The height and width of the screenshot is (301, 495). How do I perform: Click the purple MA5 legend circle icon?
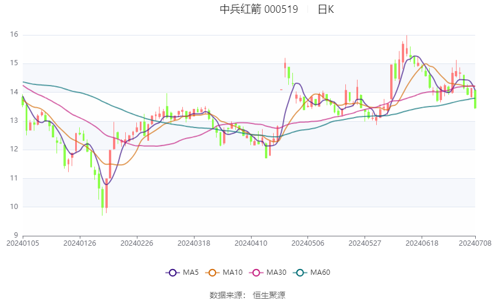(172, 273)
